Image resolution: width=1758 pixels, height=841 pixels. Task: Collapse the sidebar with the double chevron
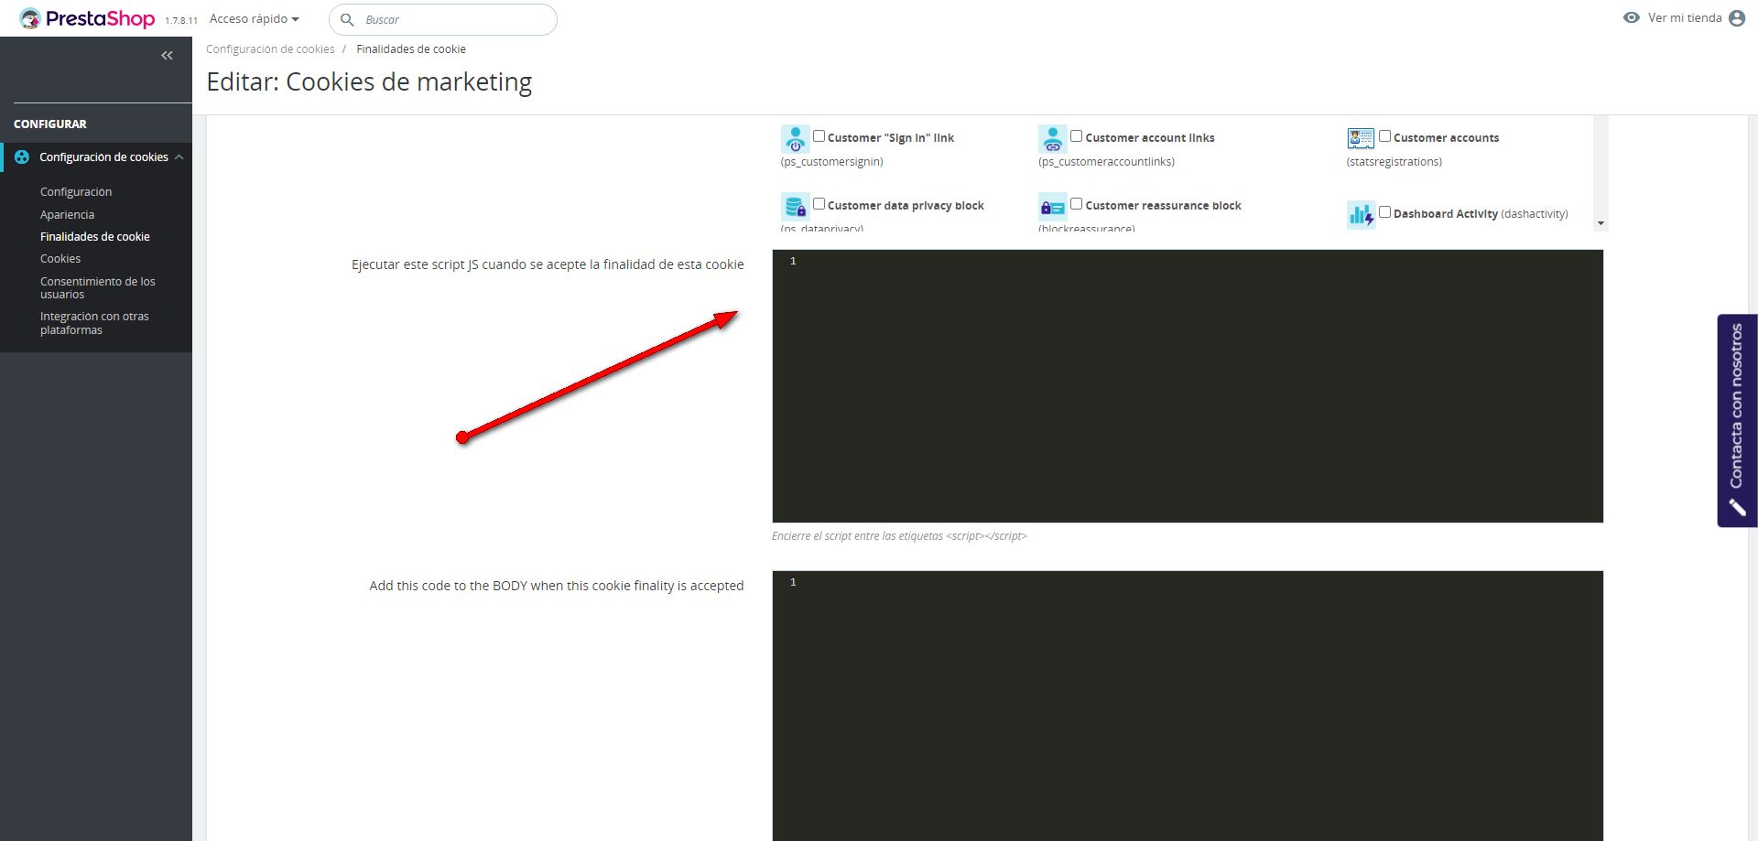[167, 56]
